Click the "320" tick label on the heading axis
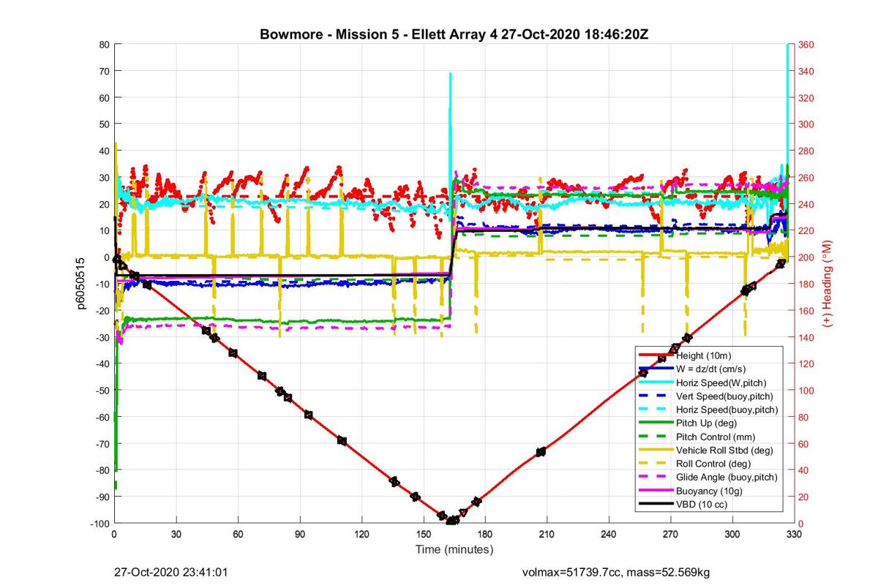 click(806, 98)
